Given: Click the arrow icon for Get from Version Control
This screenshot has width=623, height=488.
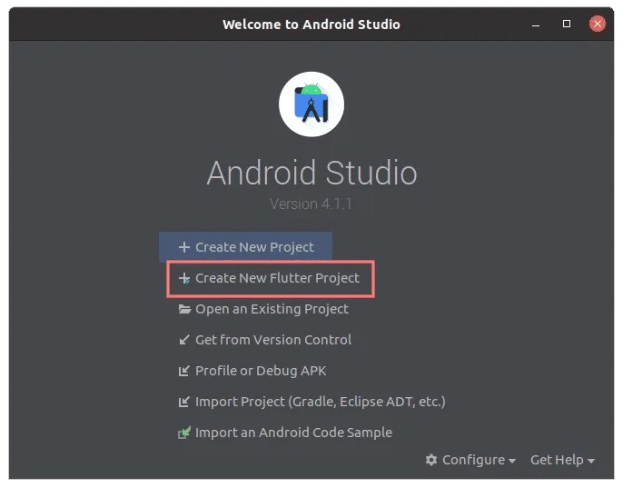Looking at the screenshot, I should 184,340.
